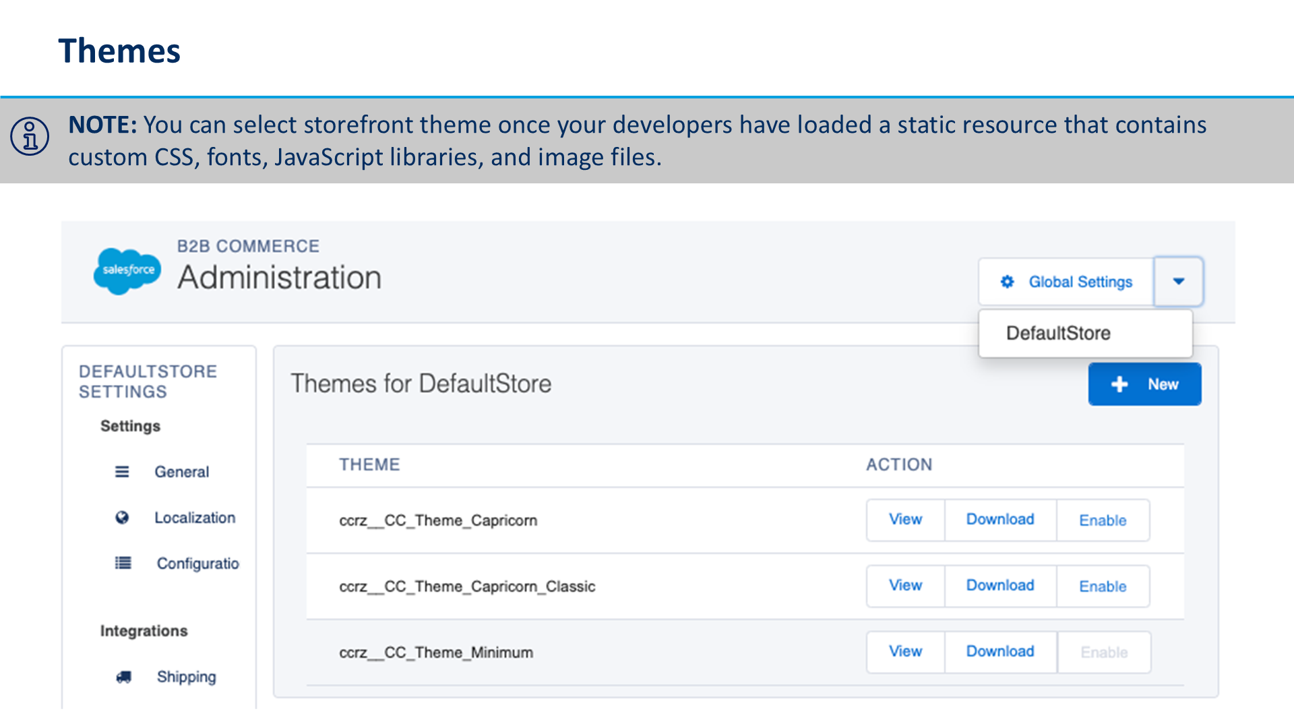Click the ACTION column header

pyautogui.click(x=899, y=464)
